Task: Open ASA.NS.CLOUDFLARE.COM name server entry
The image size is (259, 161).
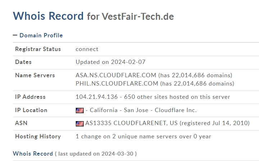Action: 116,75
